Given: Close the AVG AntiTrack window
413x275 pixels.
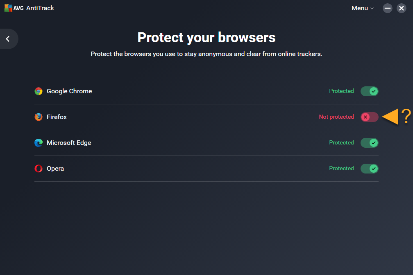Looking at the screenshot, I should (x=401, y=8).
